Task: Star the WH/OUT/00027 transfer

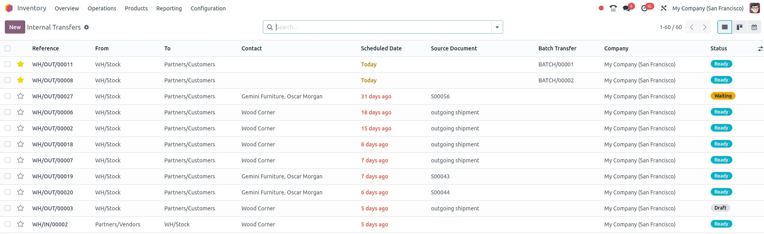Action: [20, 96]
